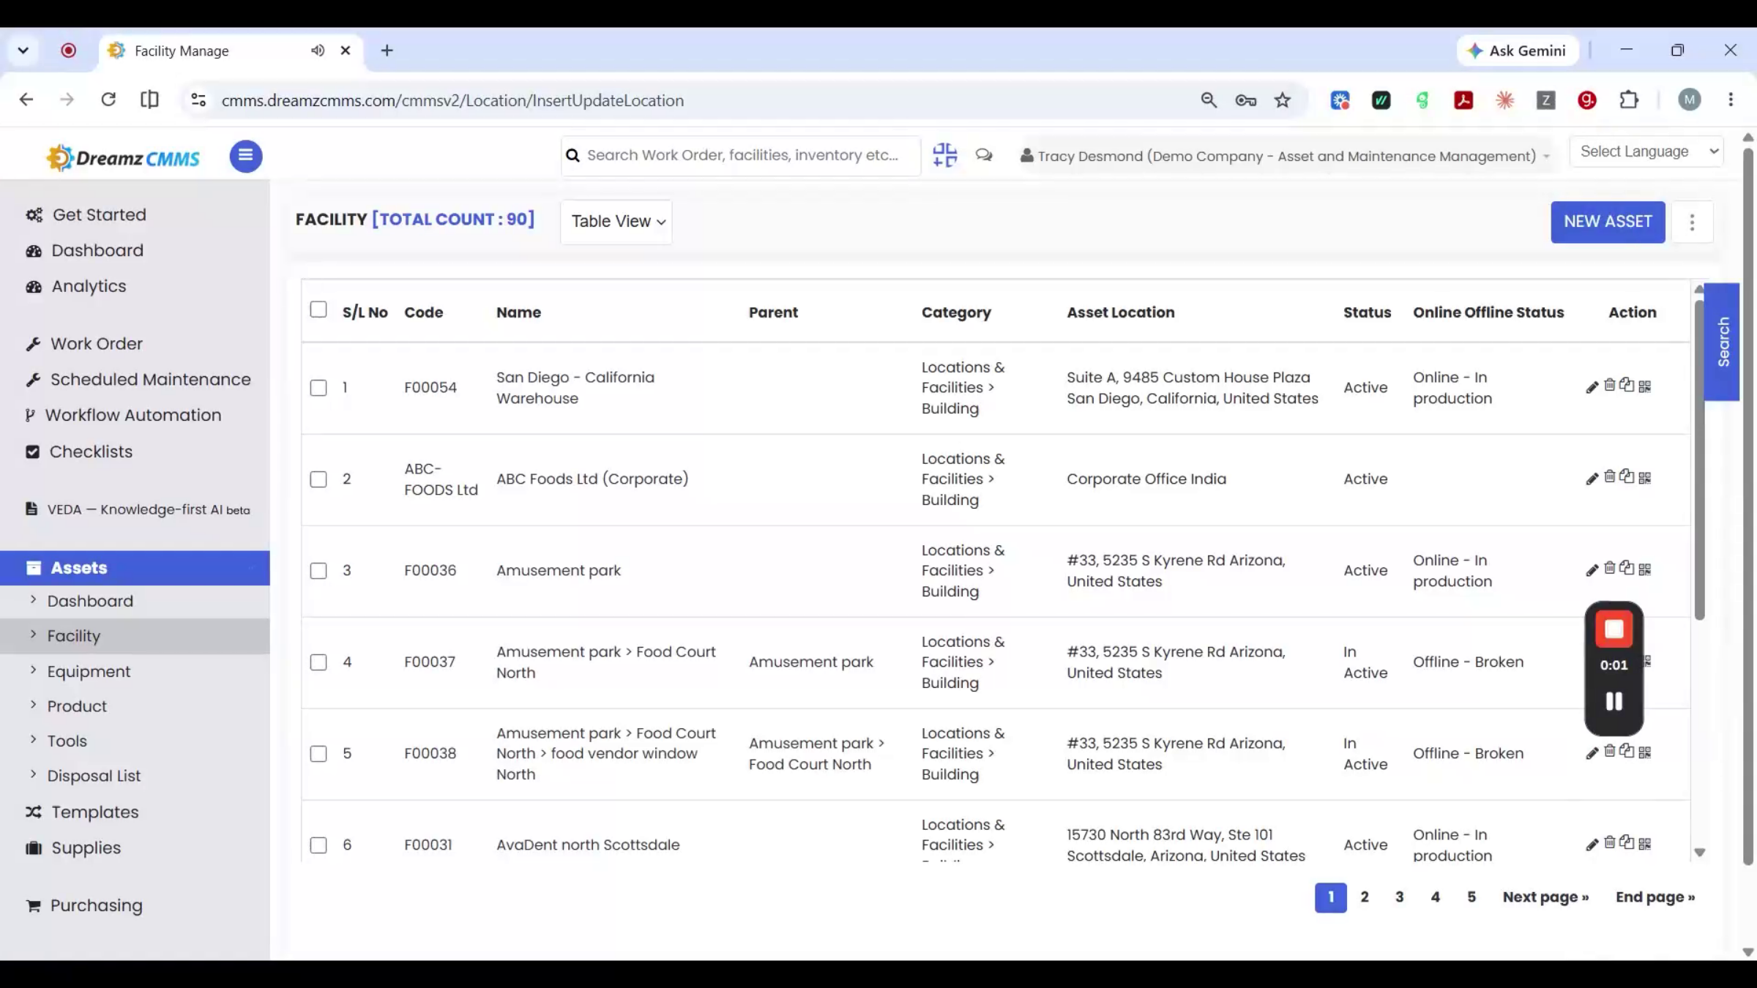Open Get Started in sidebar
The image size is (1757, 988).
(99, 214)
